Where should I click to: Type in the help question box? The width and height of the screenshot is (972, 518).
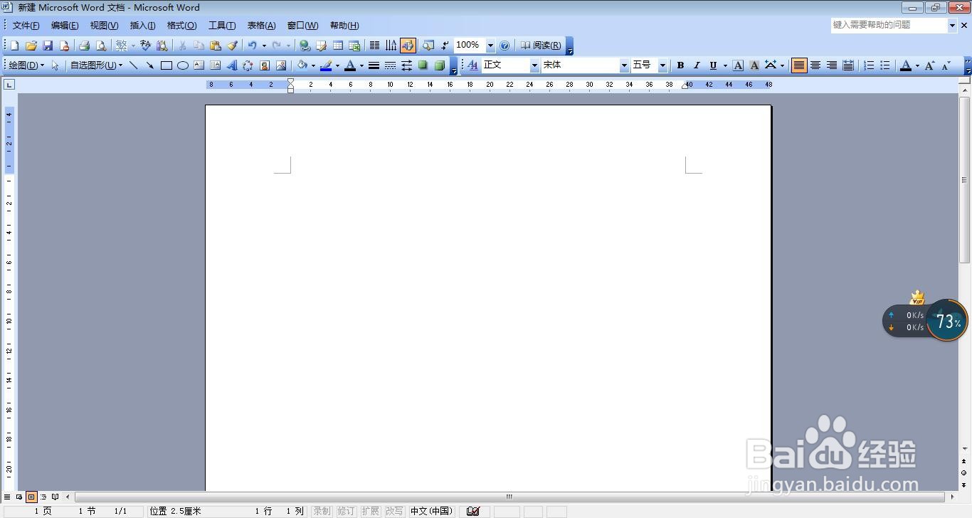889,25
